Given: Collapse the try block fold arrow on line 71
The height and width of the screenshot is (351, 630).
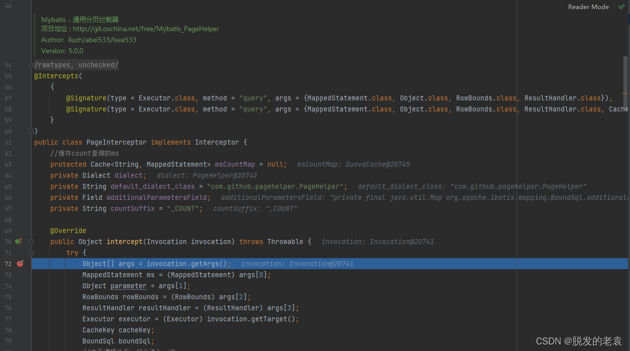Looking at the screenshot, I should 31,253.
